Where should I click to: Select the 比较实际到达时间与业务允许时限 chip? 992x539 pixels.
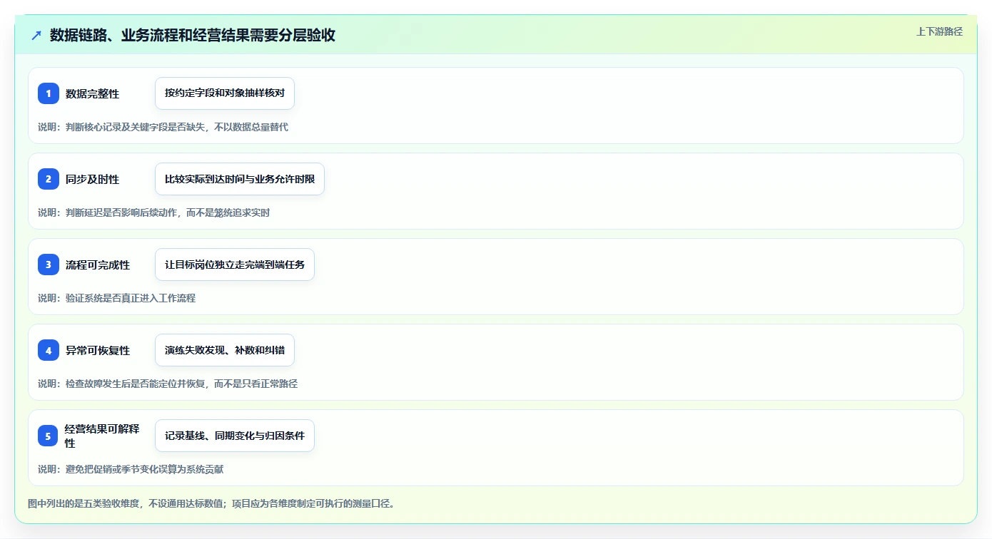(x=240, y=179)
